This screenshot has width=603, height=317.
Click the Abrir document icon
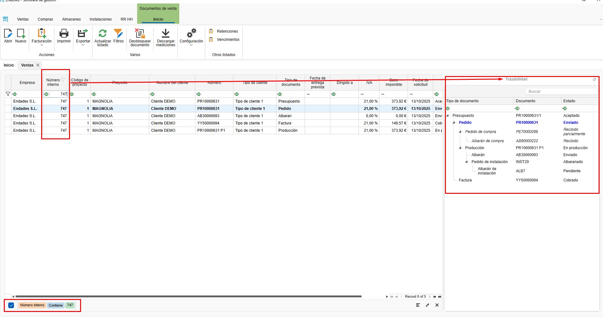click(8, 34)
